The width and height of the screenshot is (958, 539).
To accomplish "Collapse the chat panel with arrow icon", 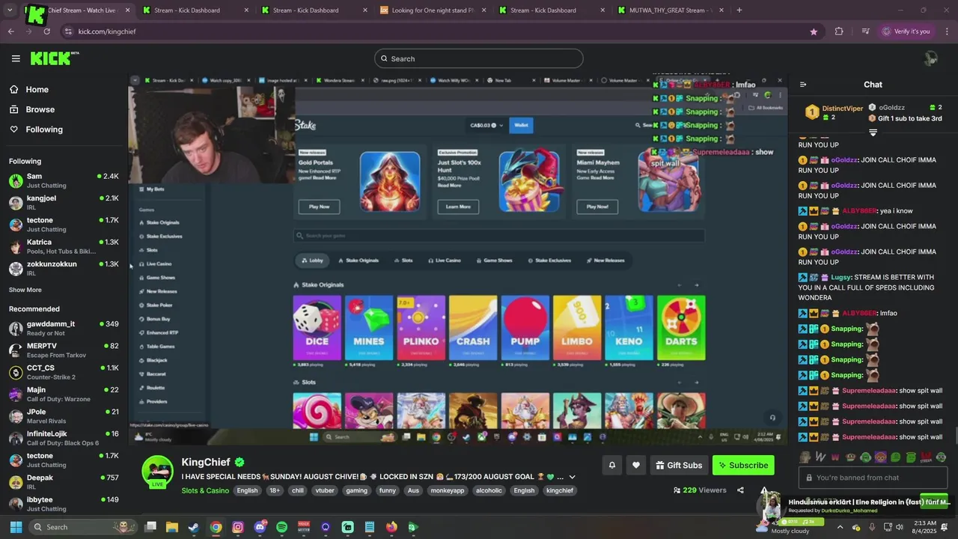I will pos(803,85).
